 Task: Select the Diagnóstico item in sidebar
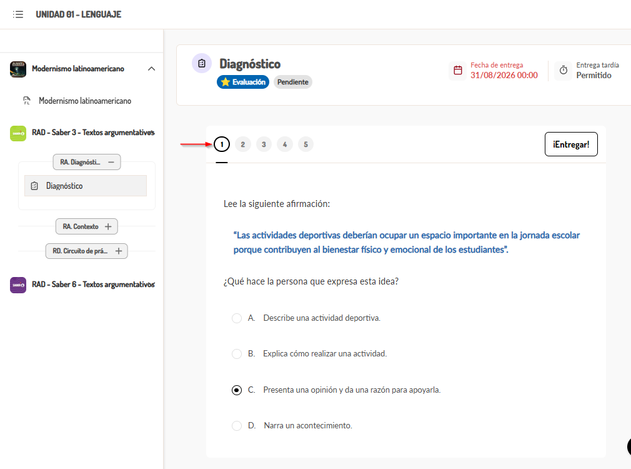[x=86, y=186]
